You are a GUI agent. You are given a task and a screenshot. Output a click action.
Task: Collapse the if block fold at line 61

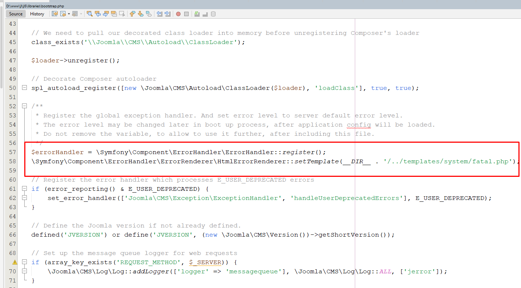pyautogui.click(x=24, y=189)
